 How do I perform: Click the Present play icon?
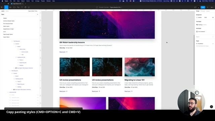(208, 7)
